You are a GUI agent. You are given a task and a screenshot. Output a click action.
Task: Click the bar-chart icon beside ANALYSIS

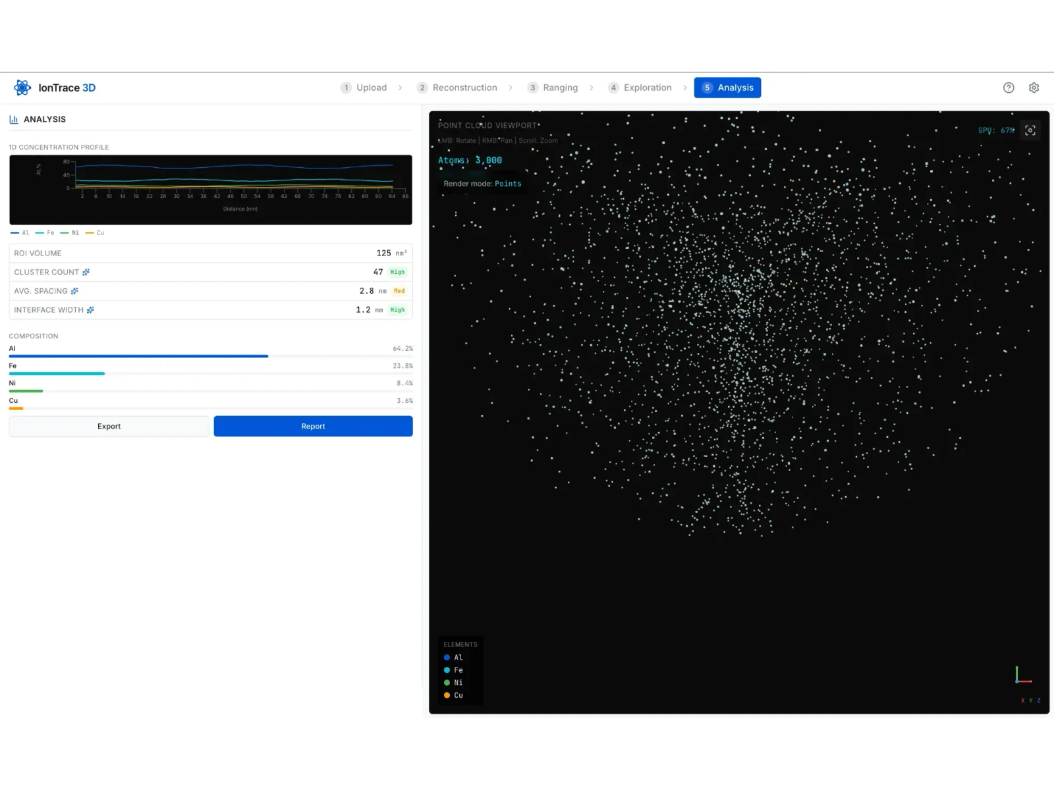14,119
